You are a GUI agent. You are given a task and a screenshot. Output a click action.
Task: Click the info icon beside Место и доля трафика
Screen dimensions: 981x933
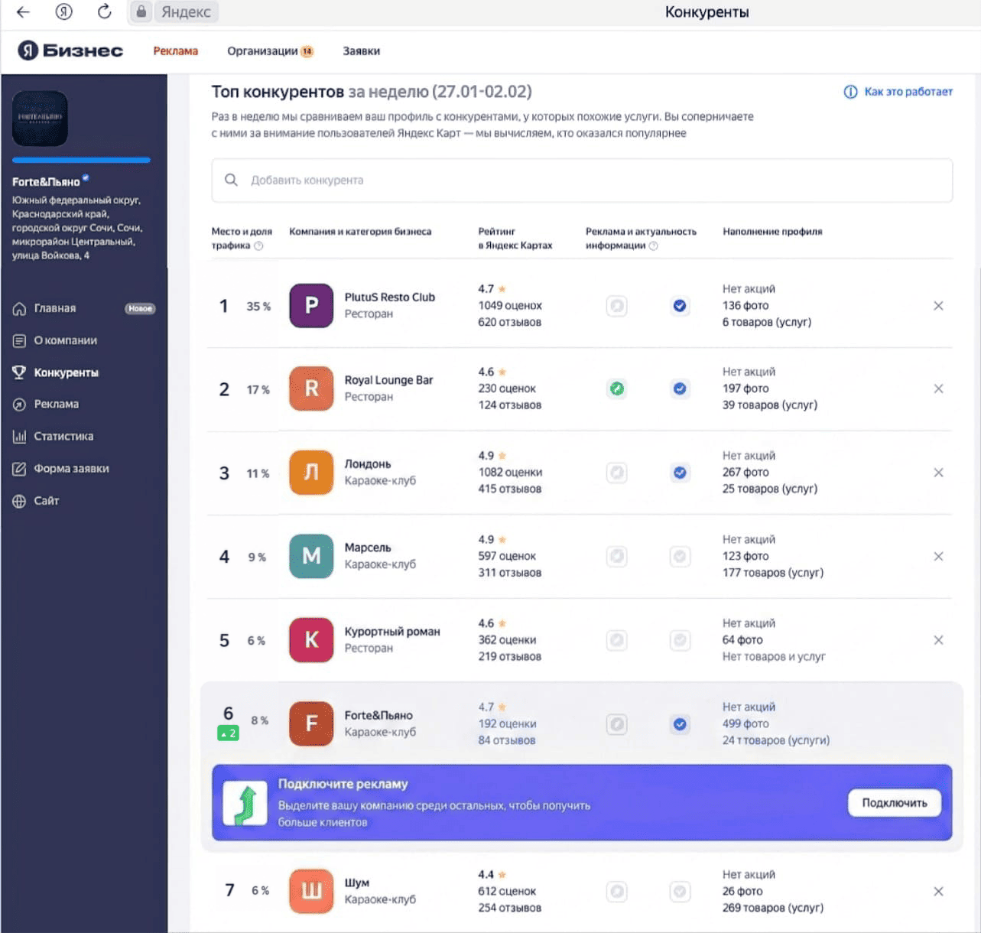point(258,245)
